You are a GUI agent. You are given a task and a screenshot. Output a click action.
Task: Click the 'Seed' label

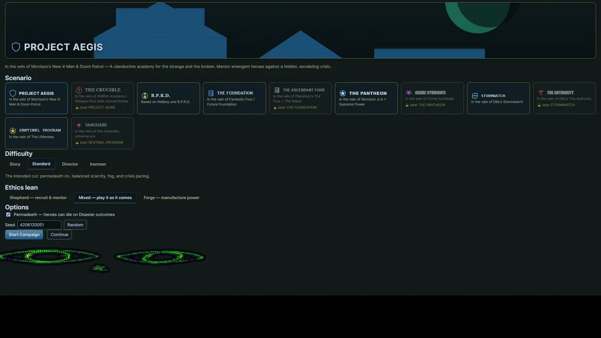[10, 225]
